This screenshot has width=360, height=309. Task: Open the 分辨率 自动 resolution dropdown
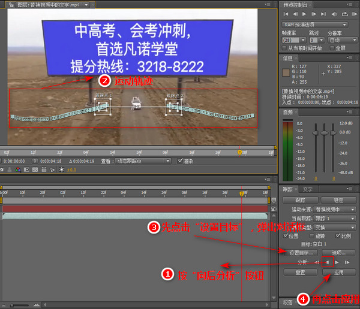(x=343, y=40)
